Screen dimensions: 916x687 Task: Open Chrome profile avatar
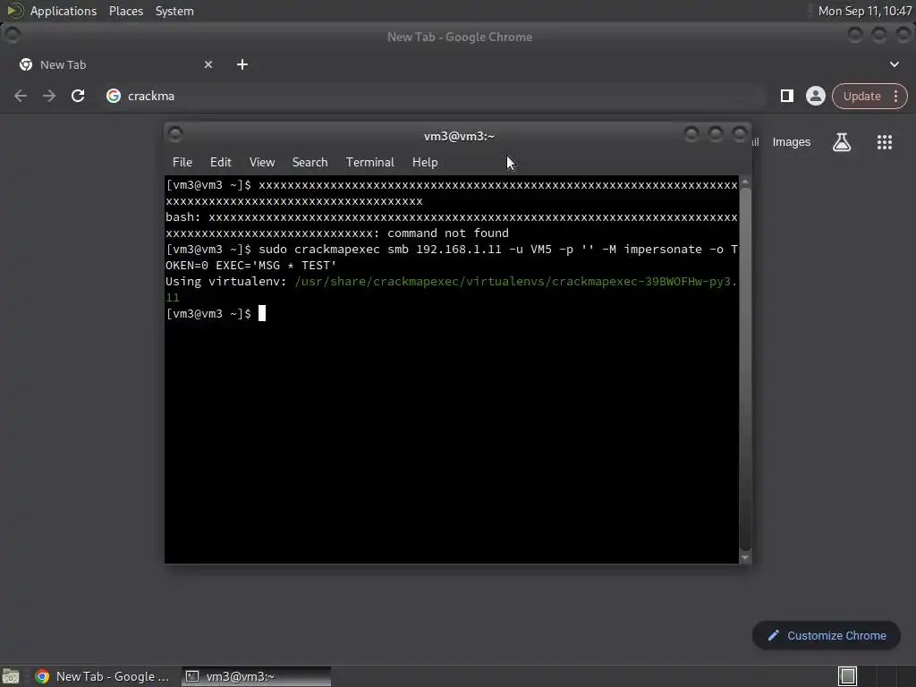(816, 96)
